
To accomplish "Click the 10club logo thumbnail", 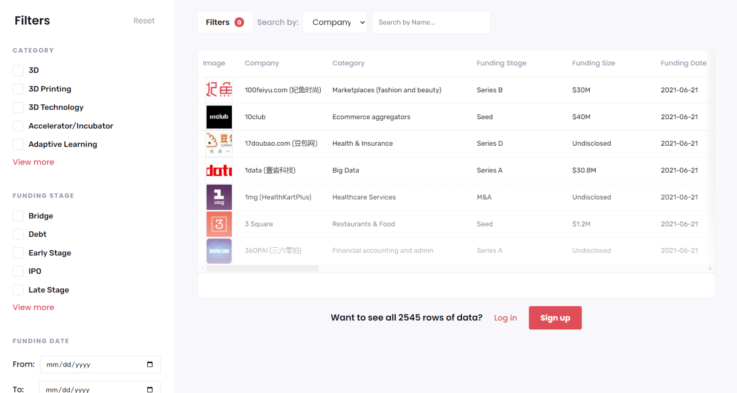I will [x=219, y=117].
